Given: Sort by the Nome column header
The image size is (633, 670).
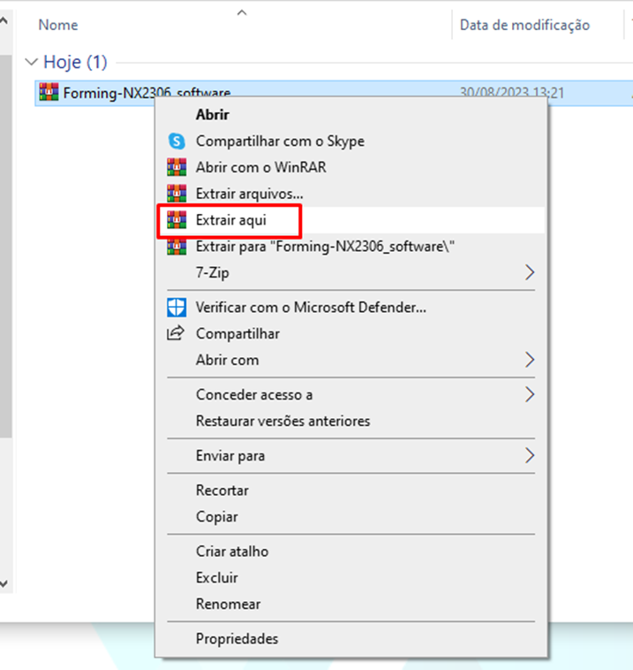Looking at the screenshot, I should tap(58, 26).
